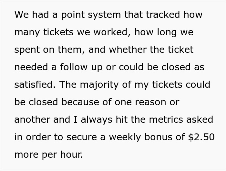Click the word "point" in first line
Viewport: 226px width, 171px height.
click(x=73, y=15)
